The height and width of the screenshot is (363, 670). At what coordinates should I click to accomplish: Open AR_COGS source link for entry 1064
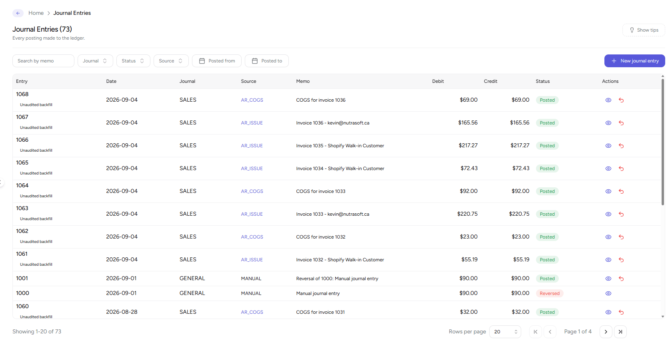(252, 191)
